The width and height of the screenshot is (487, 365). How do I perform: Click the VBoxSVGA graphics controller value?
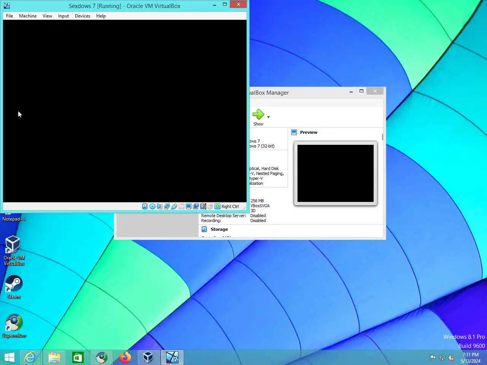coord(260,206)
